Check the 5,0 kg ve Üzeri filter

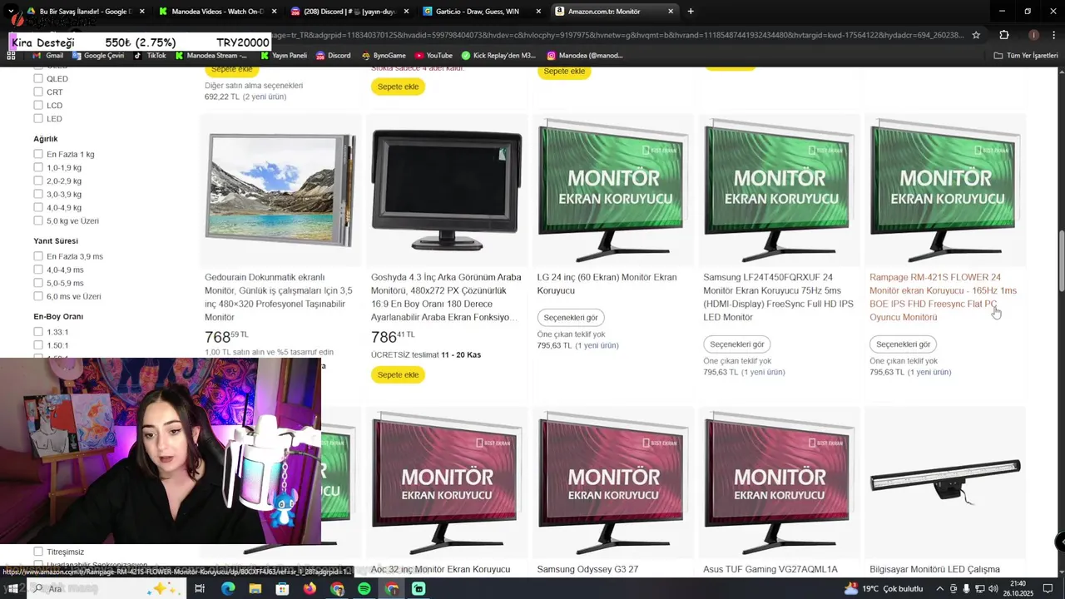pyautogui.click(x=38, y=220)
